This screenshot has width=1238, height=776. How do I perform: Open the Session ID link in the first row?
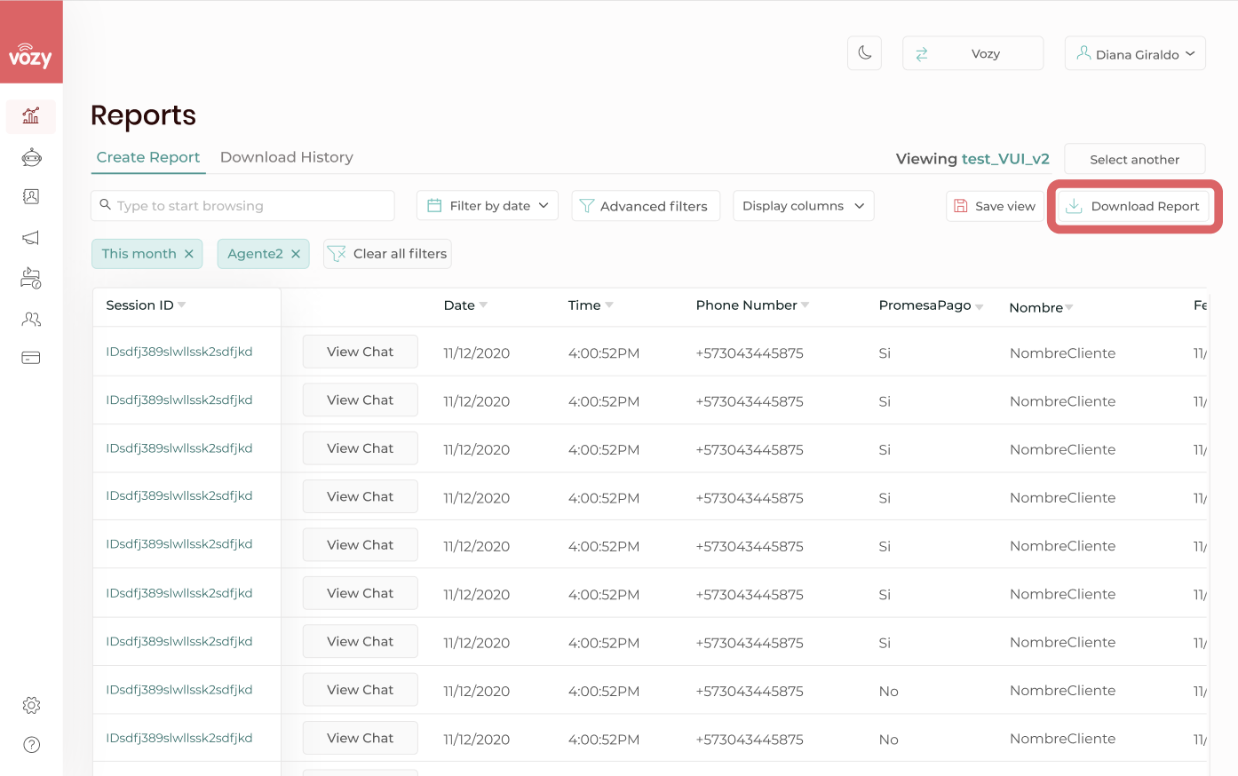(x=179, y=352)
